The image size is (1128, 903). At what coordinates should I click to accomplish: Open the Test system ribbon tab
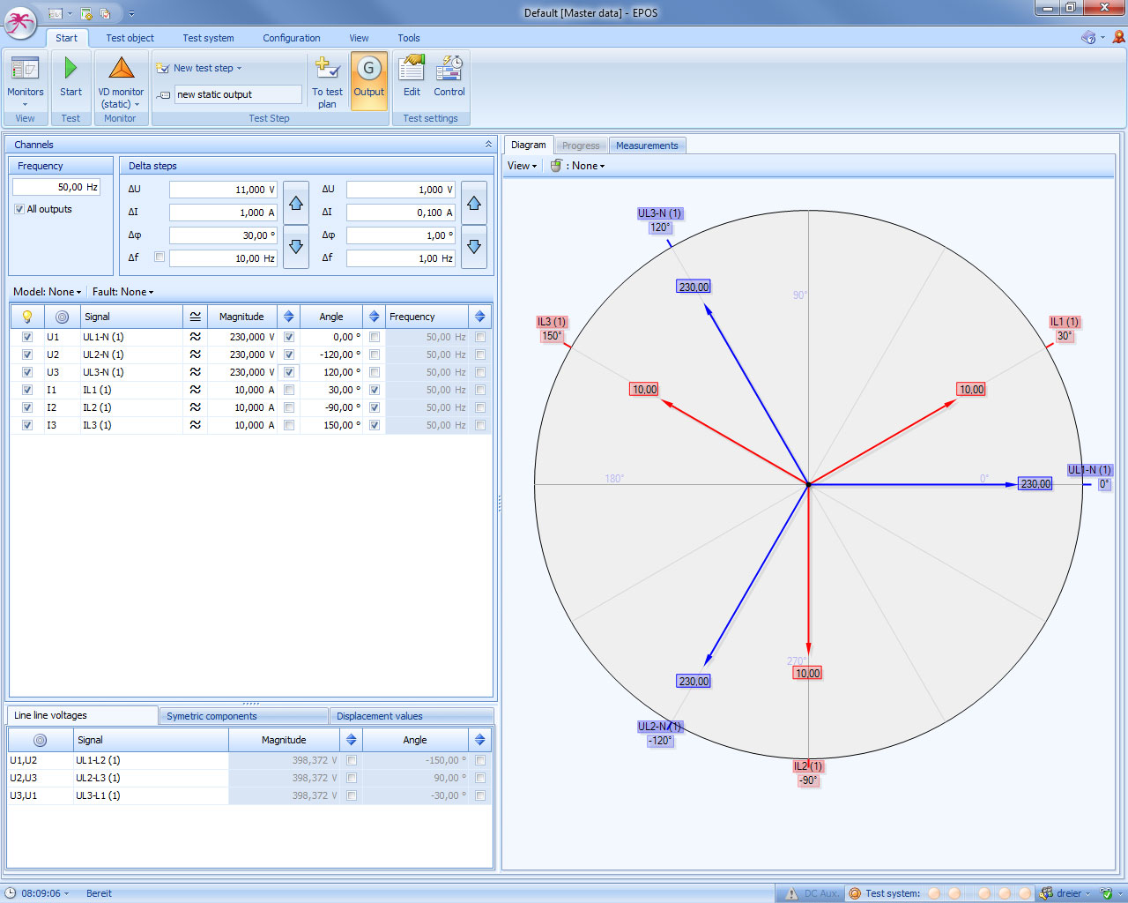coord(208,38)
